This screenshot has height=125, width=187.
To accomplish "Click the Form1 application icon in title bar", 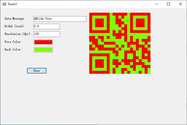I will point(5,4).
